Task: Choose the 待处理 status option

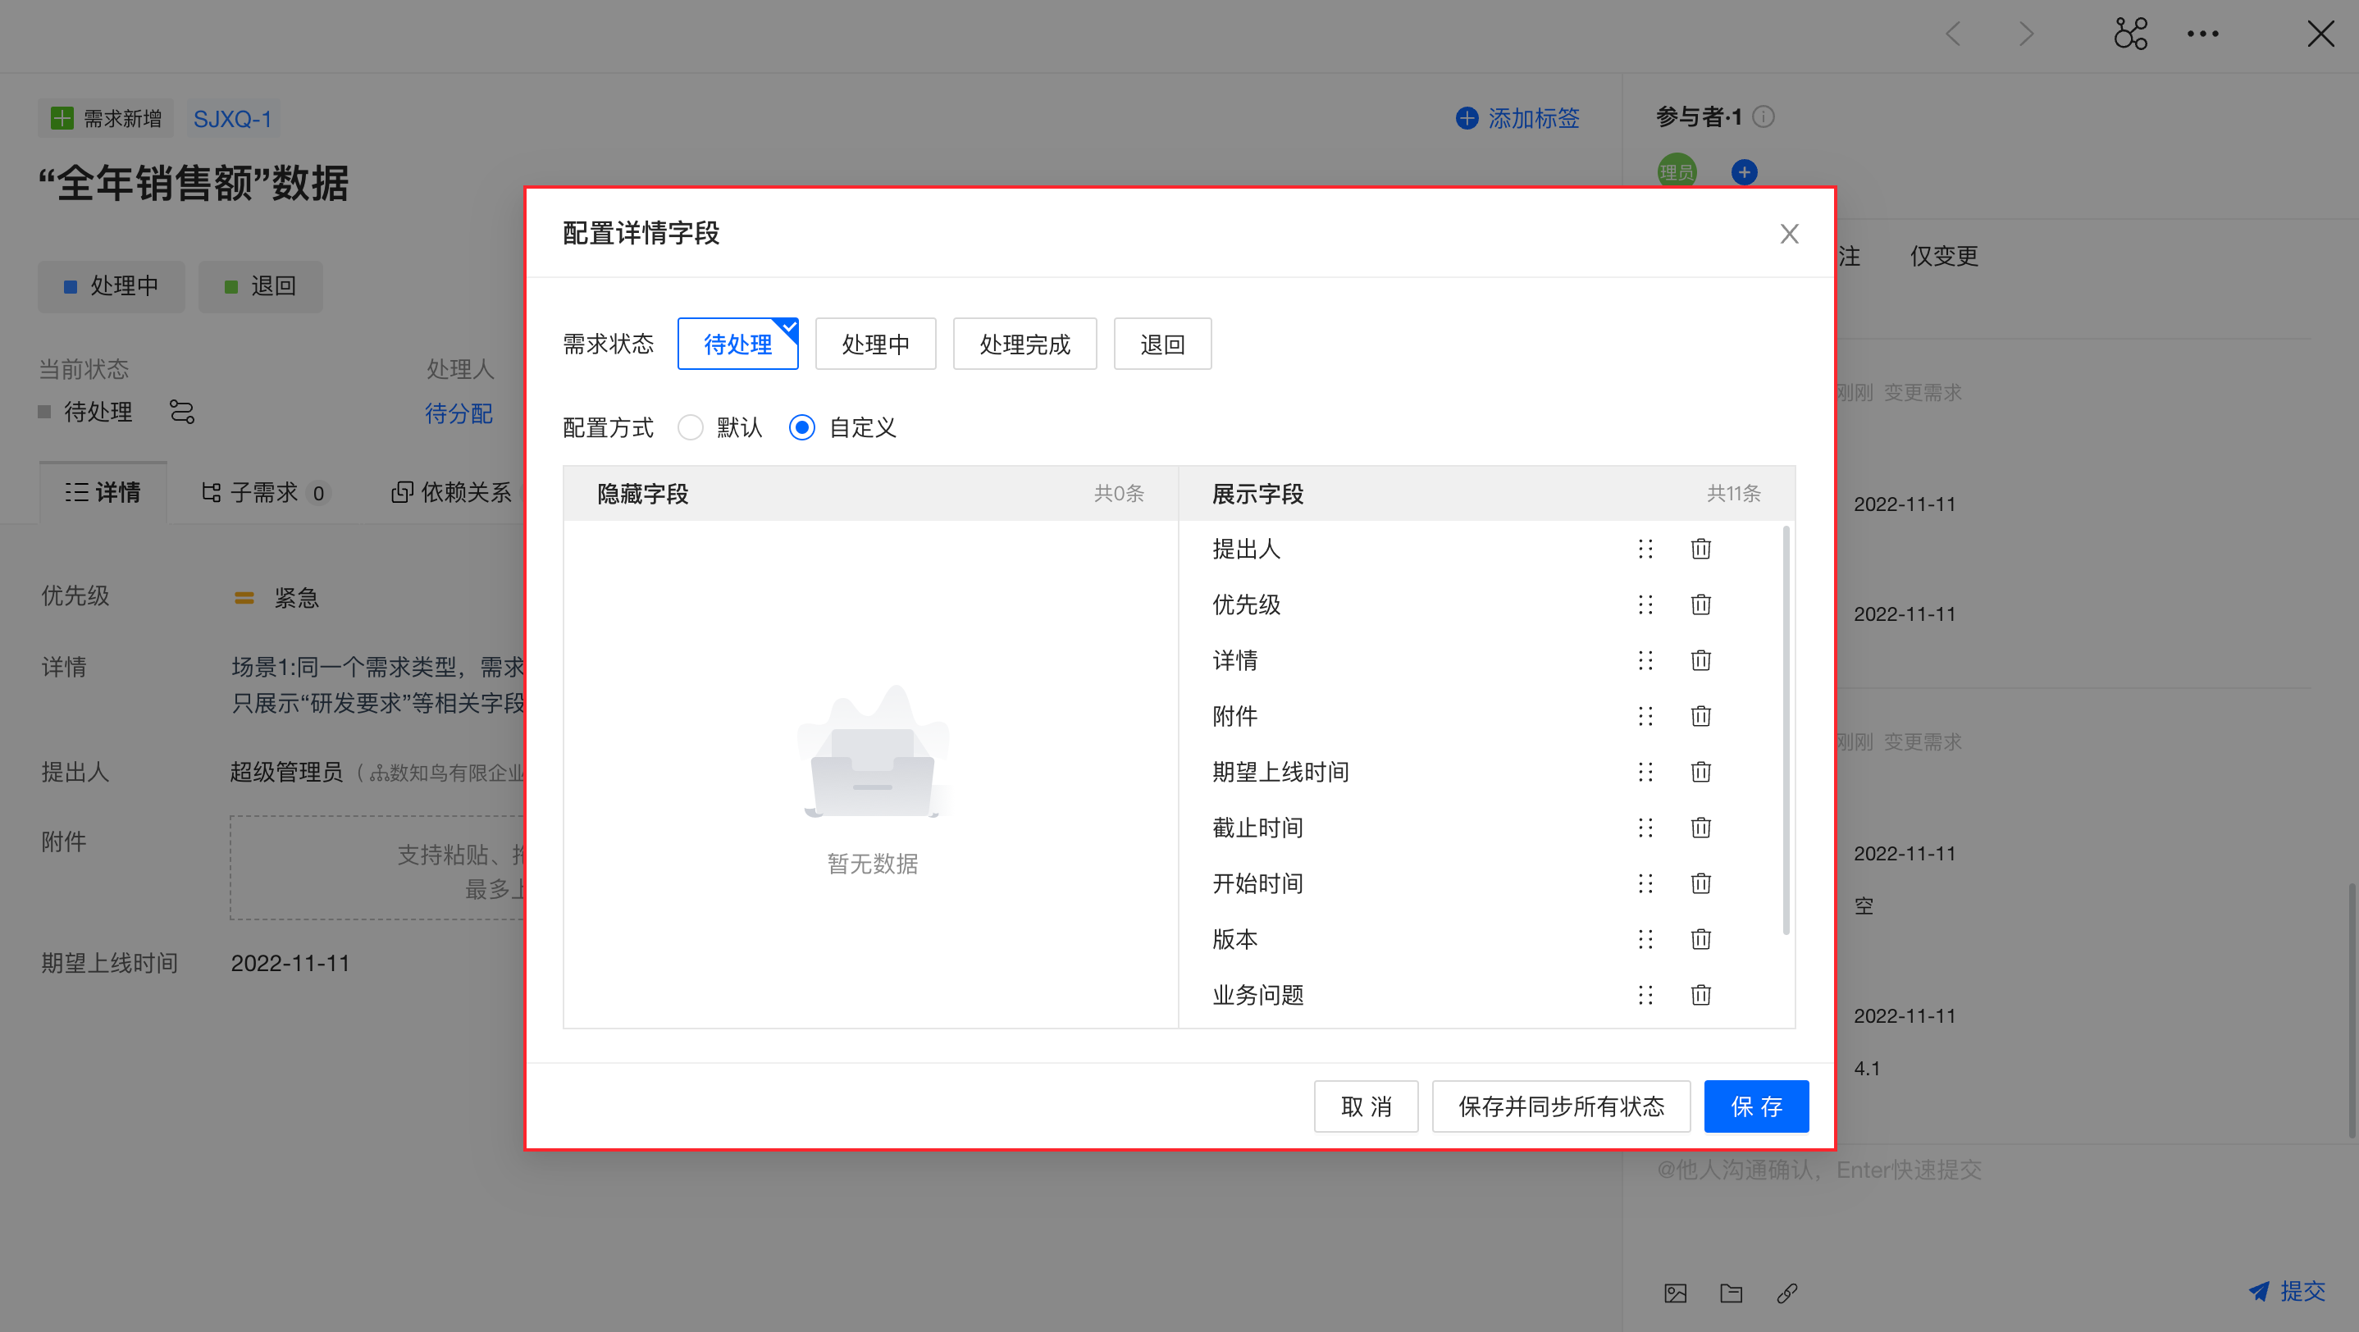Action: click(x=737, y=344)
